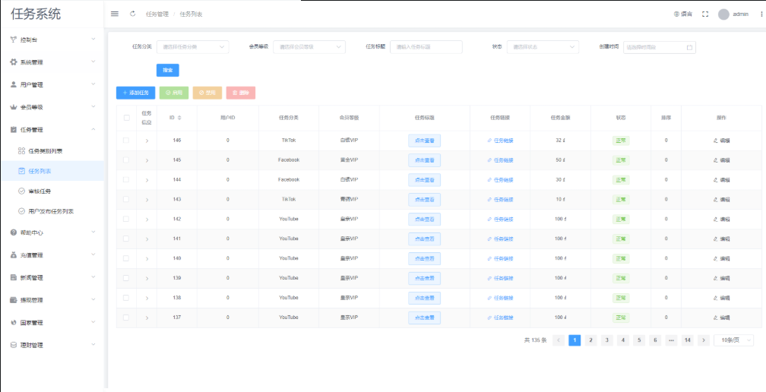
Task: Click the 编辑 pencil for ID 141
Action: (x=716, y=239)
